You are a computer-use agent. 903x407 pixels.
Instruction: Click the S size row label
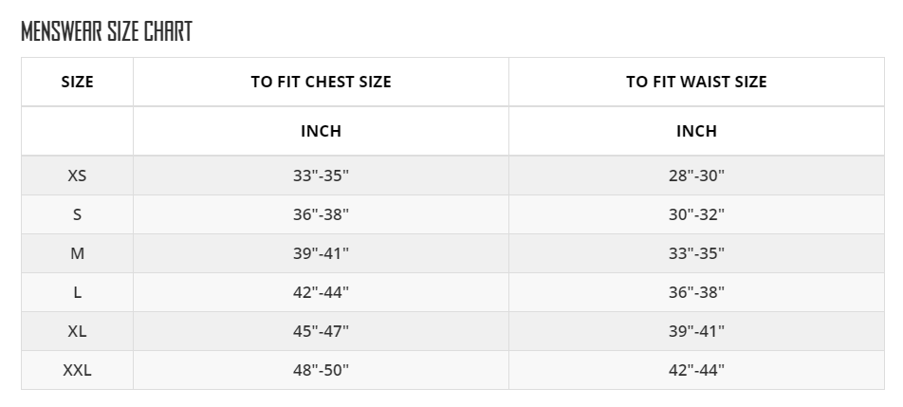click(x=77, y=214)
